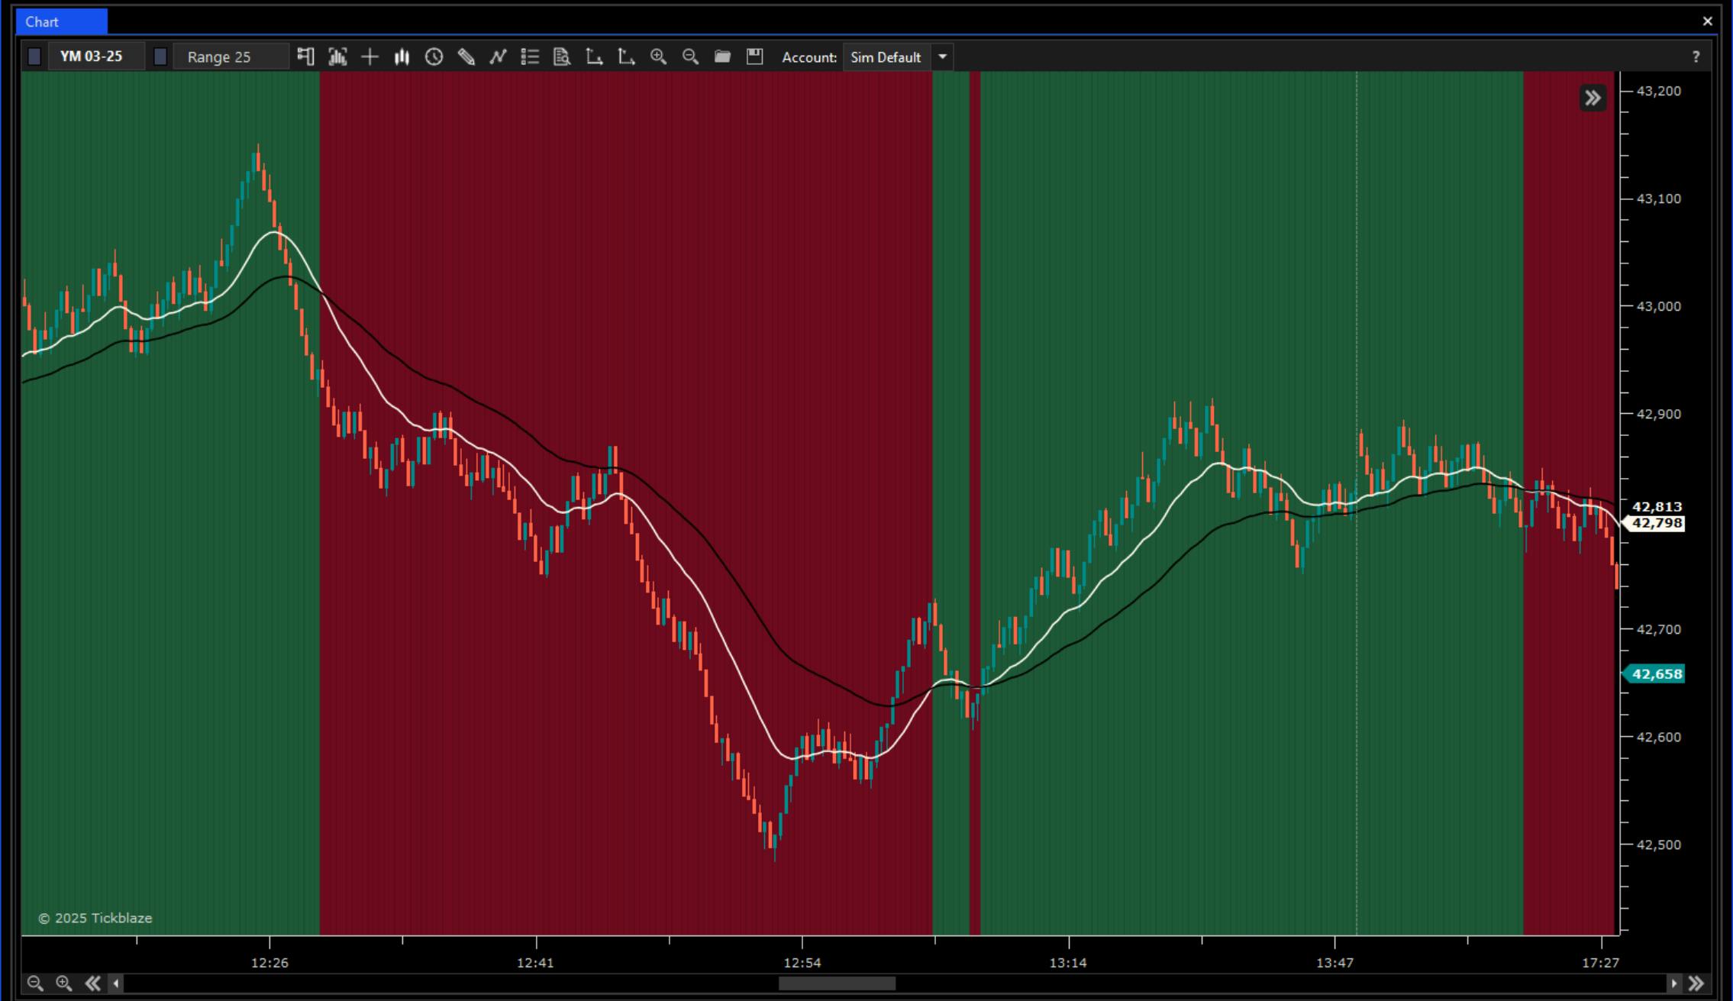The image size is (1733, 1001).
Task: Expand the Sim Default account dropdown arrow
Action: (x=943, y=57)
